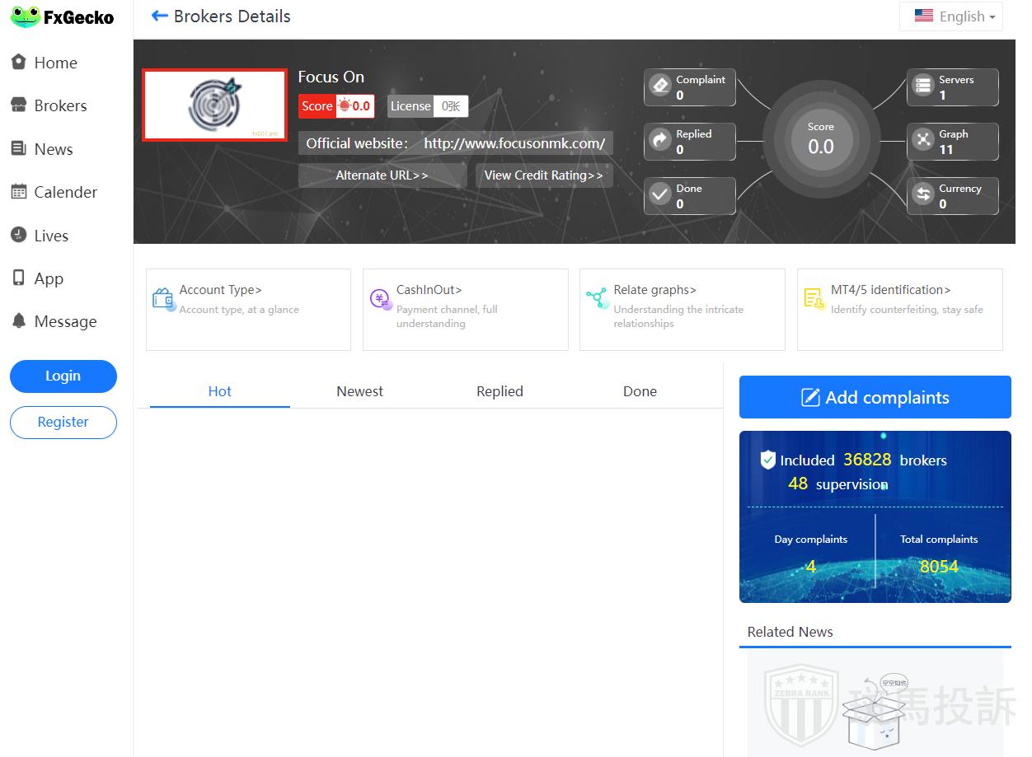Image resolution: width=1032 pixels, height=757 pixels.
Task: Click the blue Login button
Action: point(63,376)
